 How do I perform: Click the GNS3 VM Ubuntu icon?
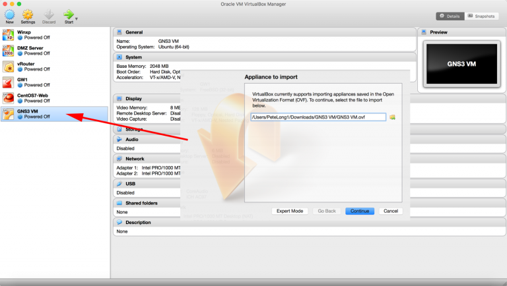coord(8,114)
